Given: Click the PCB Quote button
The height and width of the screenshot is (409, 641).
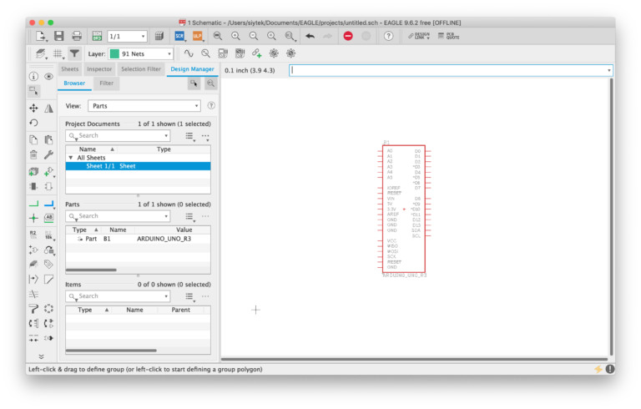Looking at the screenshot, I should pyautogui.click(x=453, y=36).
